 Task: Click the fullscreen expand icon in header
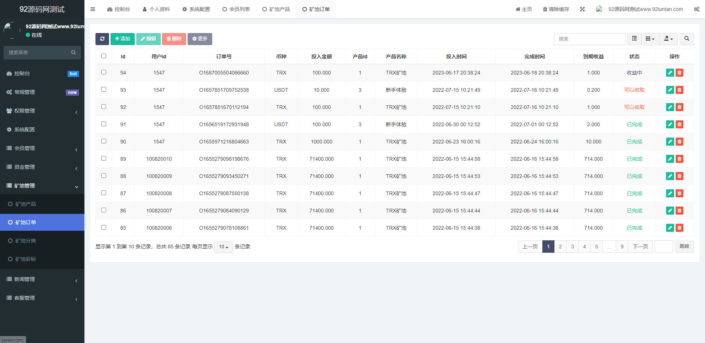(x=582, y=9)
